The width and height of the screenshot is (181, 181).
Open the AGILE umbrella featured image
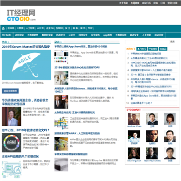(x=26, y=65)
